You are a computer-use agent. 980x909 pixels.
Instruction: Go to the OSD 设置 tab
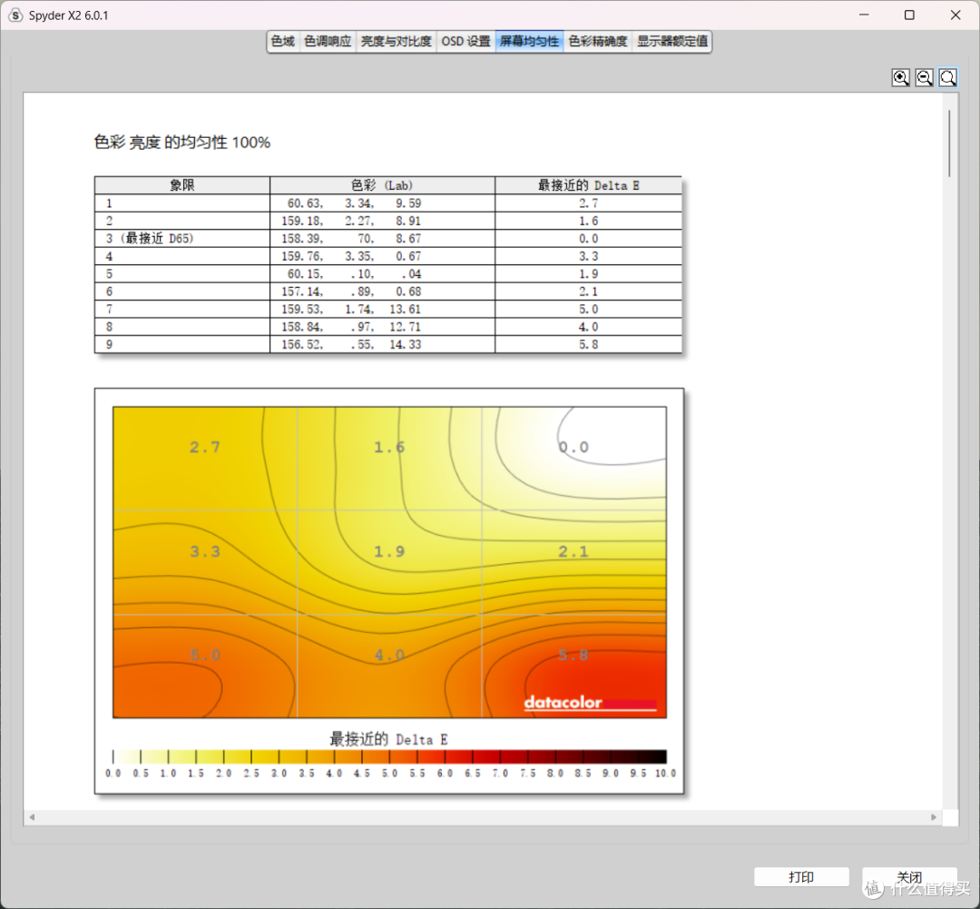(x=466, y=41)
